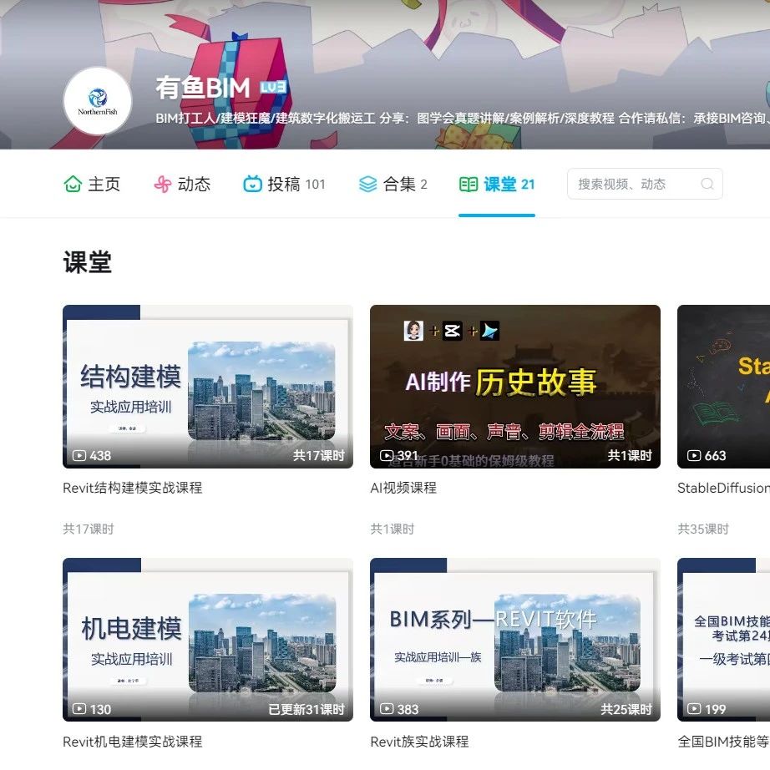Open the AI视频课程 title link
This screenshot has height=770, width=770.
point(403,488)
